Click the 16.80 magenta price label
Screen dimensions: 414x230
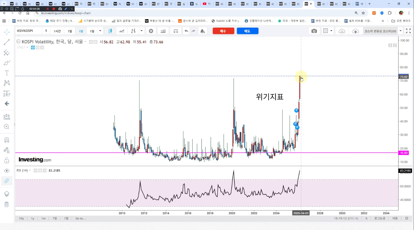[x=404, y=153]
